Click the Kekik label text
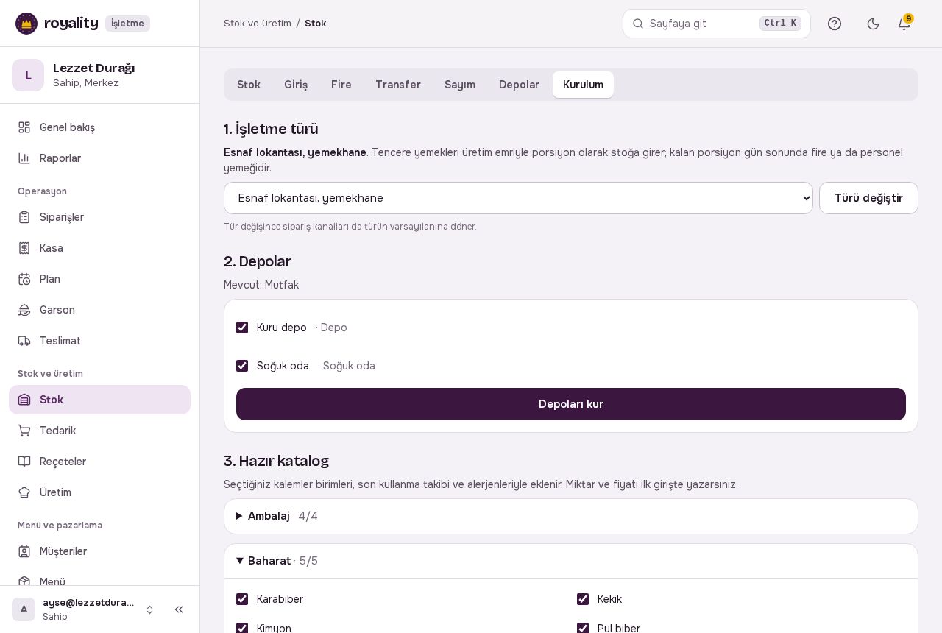 click(609, 599)
